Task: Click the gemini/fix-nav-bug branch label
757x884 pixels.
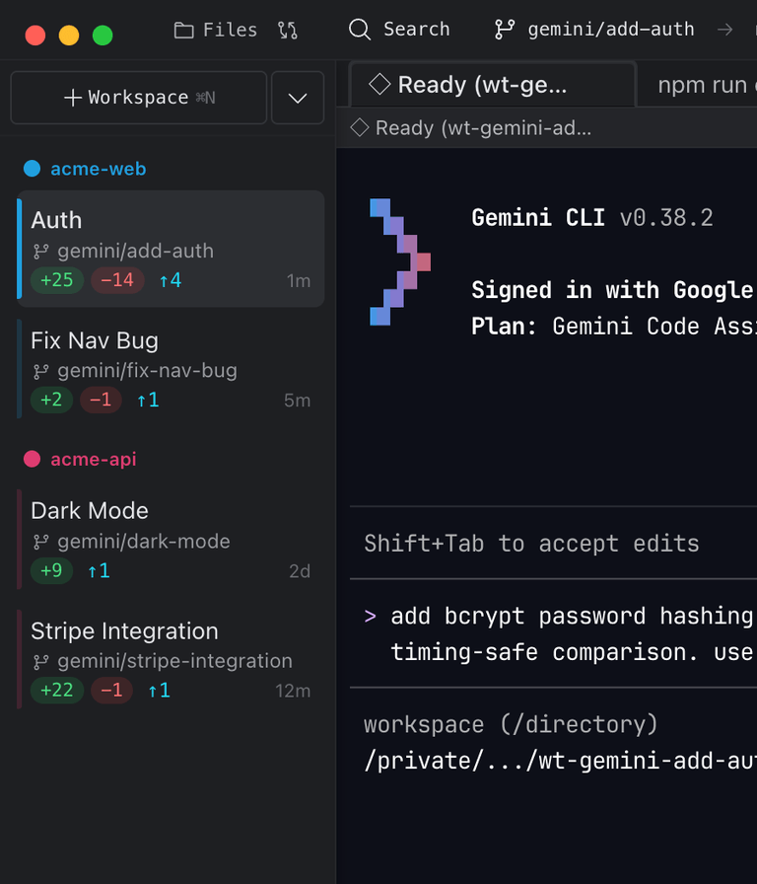Action: (147, 371)
